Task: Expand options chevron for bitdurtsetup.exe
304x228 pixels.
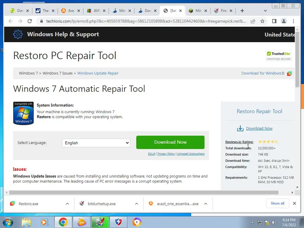Action: [137, 204]
